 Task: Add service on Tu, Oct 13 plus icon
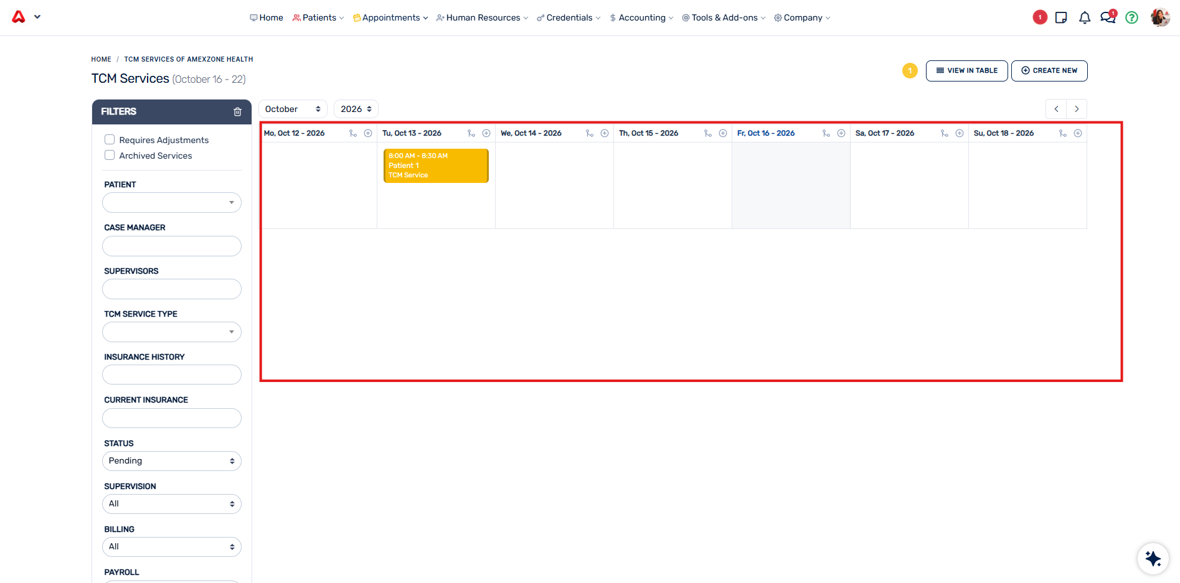click(x=486, y=133)
